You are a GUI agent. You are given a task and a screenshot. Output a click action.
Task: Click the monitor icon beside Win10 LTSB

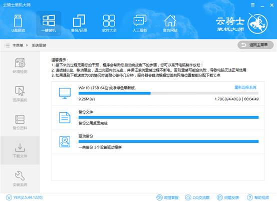(x=65, y=93)
